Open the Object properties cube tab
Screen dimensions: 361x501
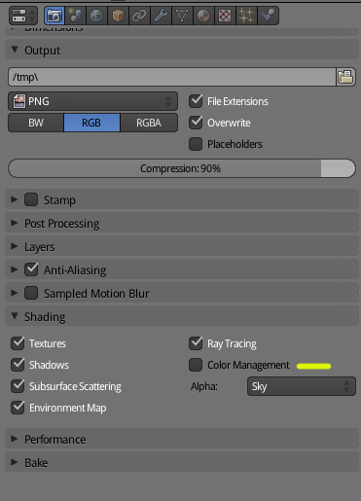coord(118,16)
